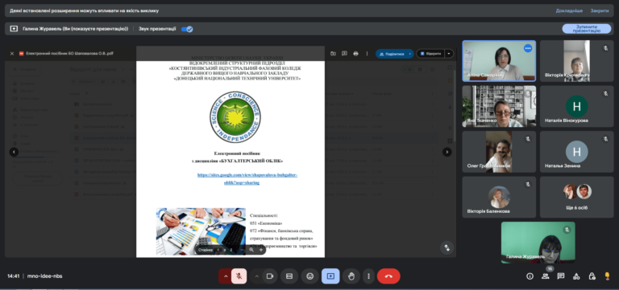Click the PDF preview file name

coord(69,54)
